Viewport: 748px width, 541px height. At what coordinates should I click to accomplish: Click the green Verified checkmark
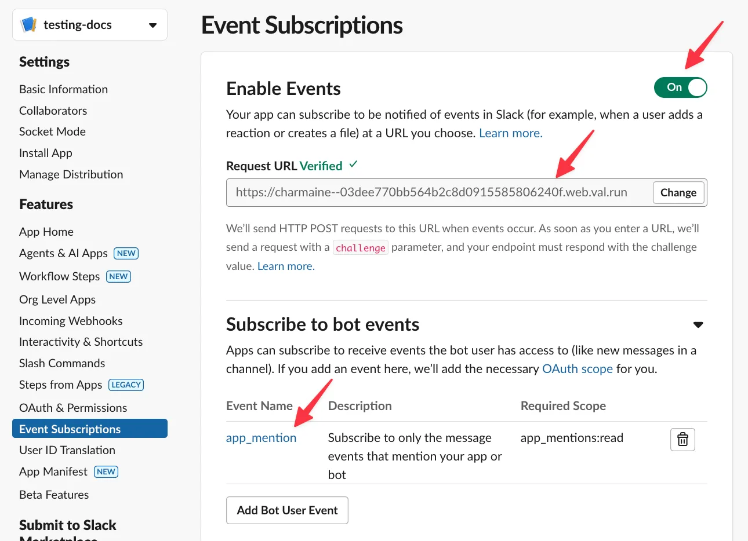354,165
